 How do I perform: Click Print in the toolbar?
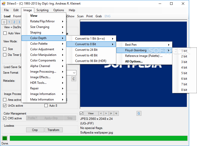[89, 16]
